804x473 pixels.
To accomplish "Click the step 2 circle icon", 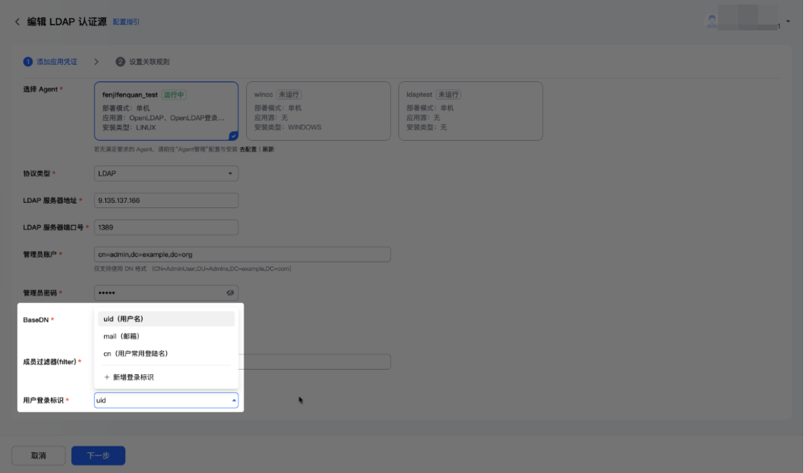I will coord(120,62).
